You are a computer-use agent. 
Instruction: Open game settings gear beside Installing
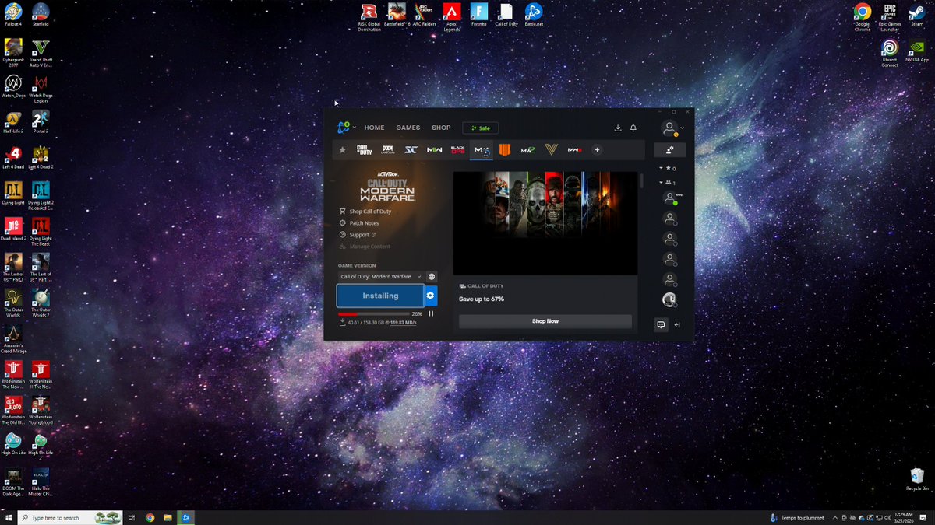coord(430,296)
